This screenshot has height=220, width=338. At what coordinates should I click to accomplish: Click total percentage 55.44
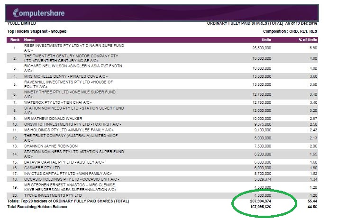312,201
